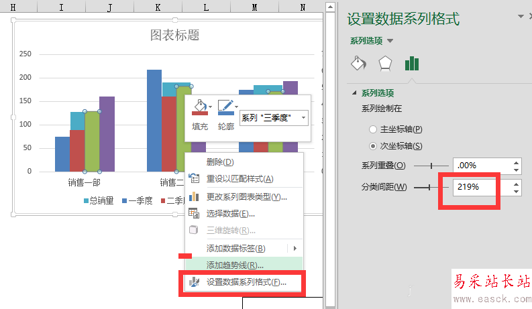Open the Effects pentagon tab icon
The width and height of the screenshot is (532, 309).
click(x=385, y=64)
